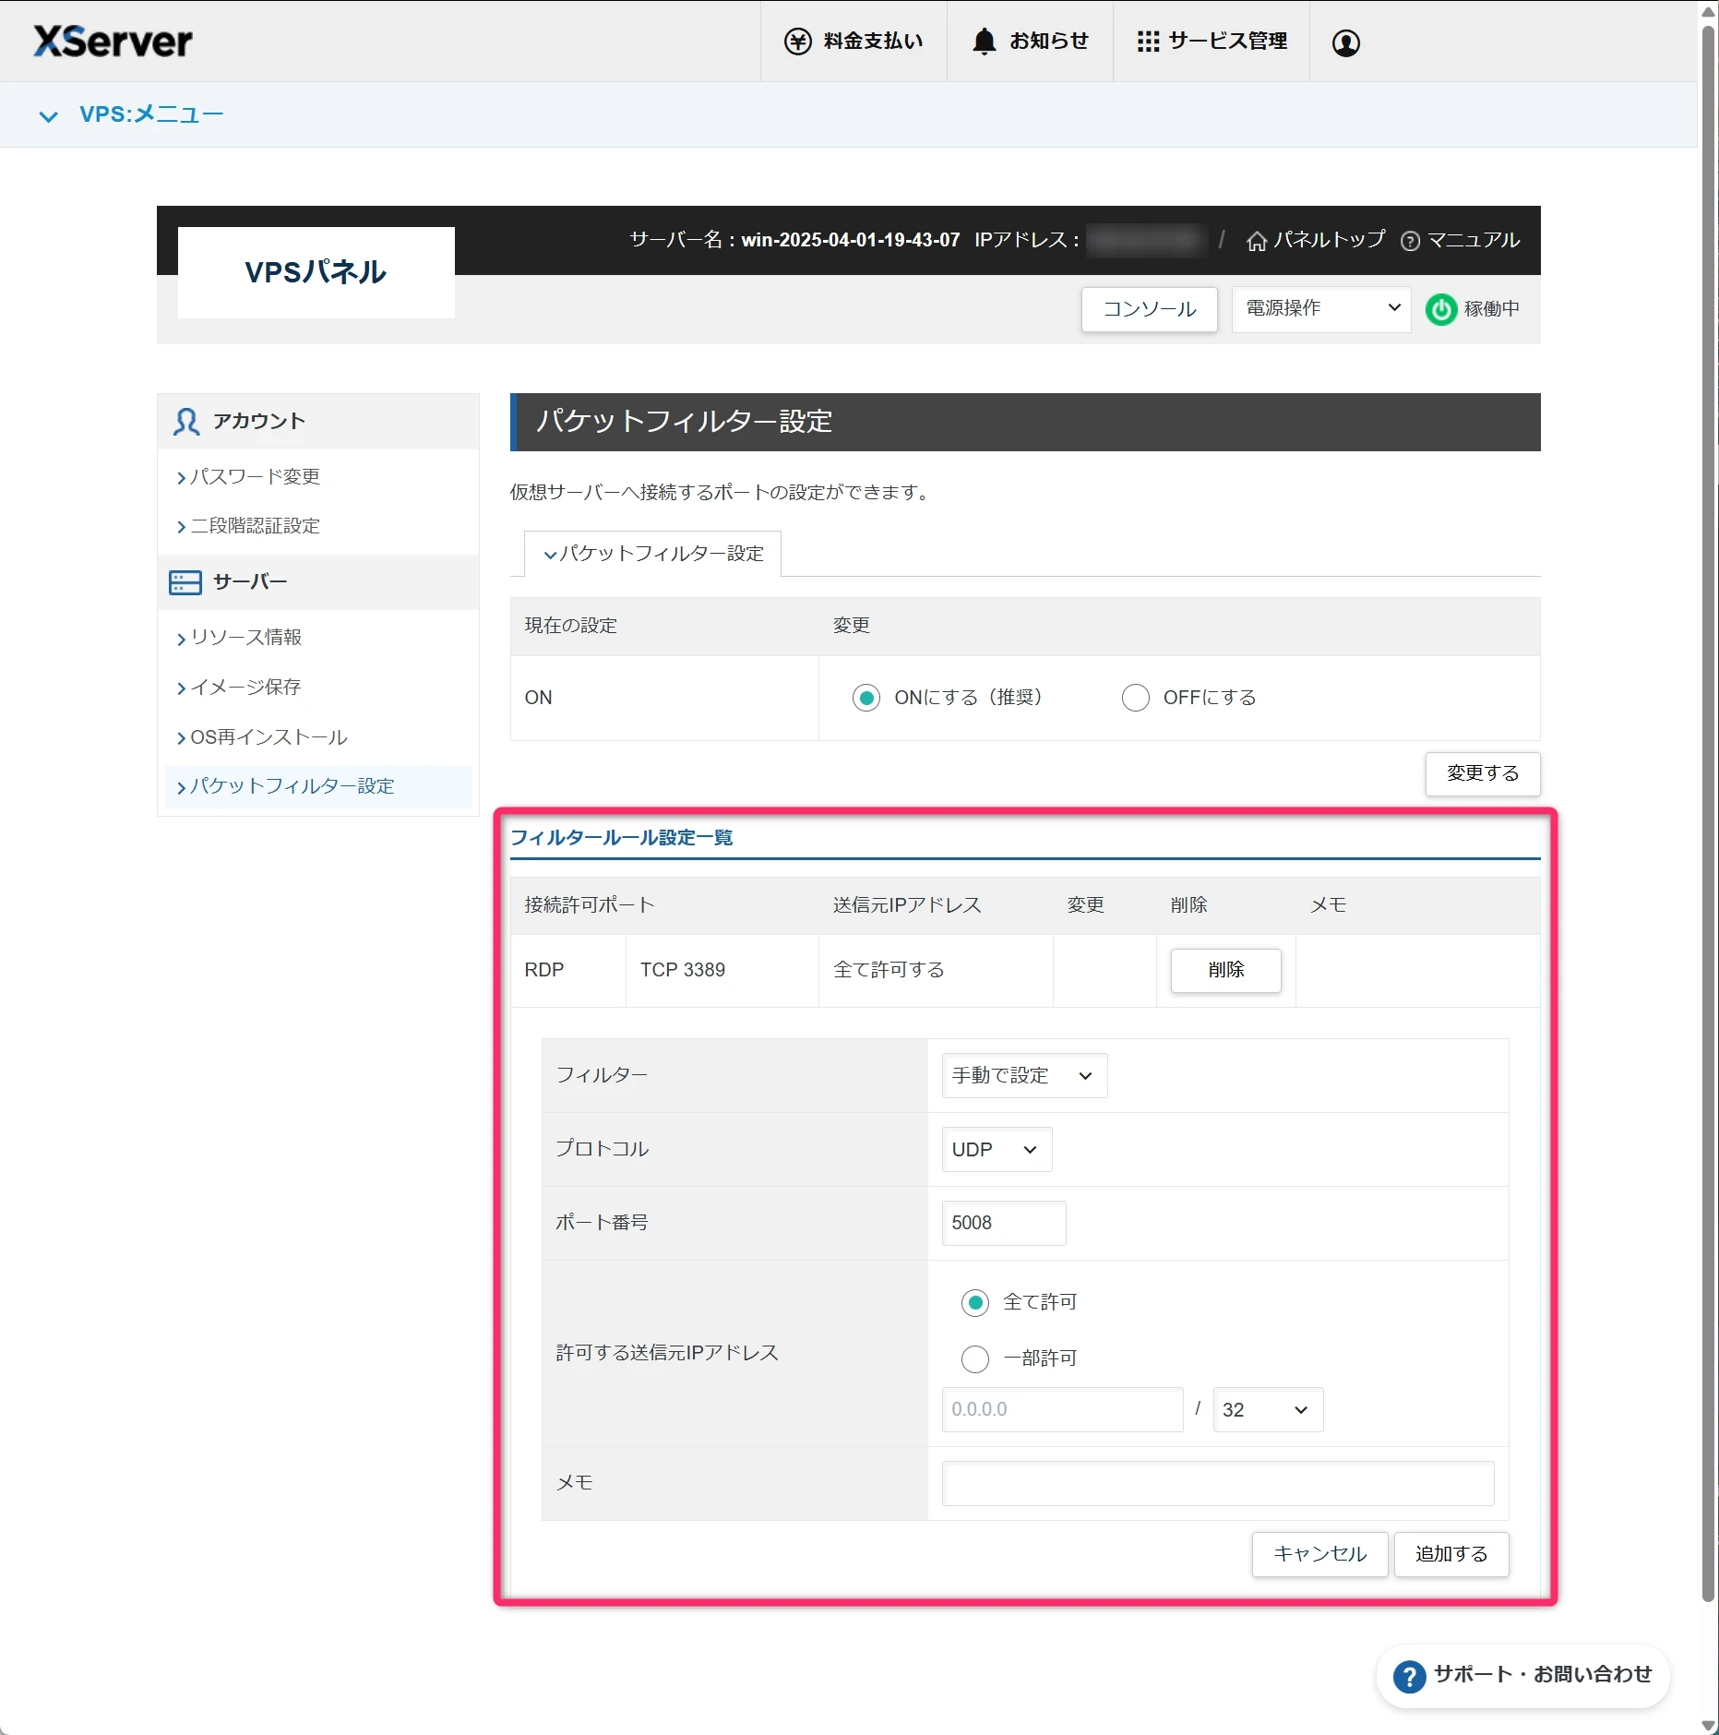This screenshot has height=1735, width=1719.
Task: Click the アカウント person icon
Action: pyautogui.click(x=185, y=422)
